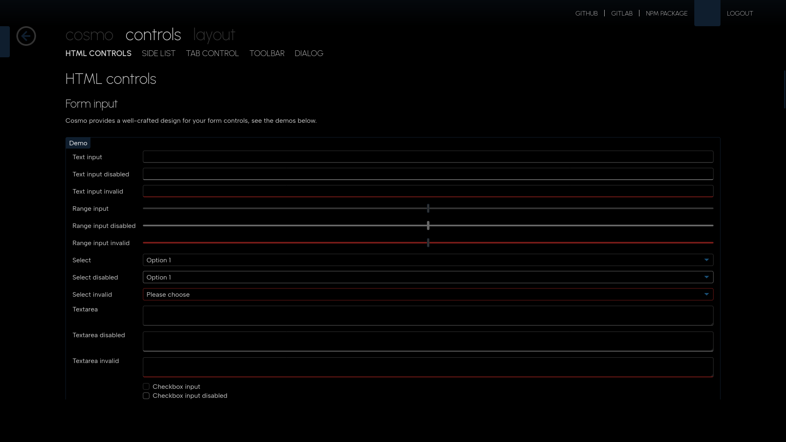
Task: Open the TAB CONTROL tab
Action: tap(212, 54)
